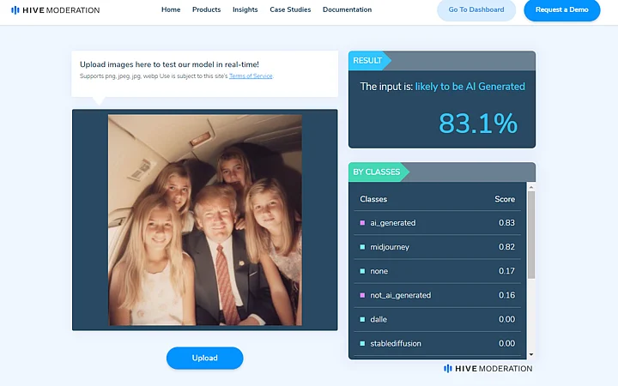Viewport: 618px width, 386px height.
Task: Click the classes list scrollbar thumb
Action: pyautogui.click(x=531, y=233)
